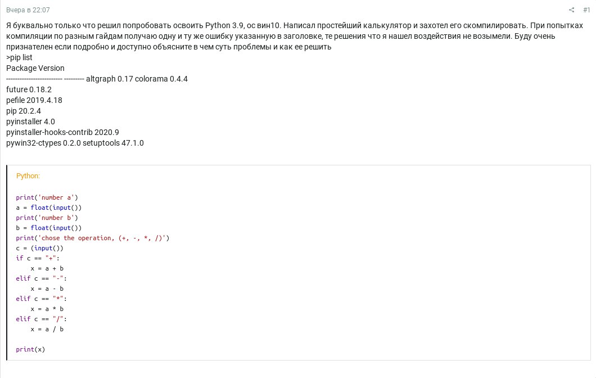This screenshot has height=378, width=596.
Task: Click the c = (input()) code line
Action: [x=39, y=248]
